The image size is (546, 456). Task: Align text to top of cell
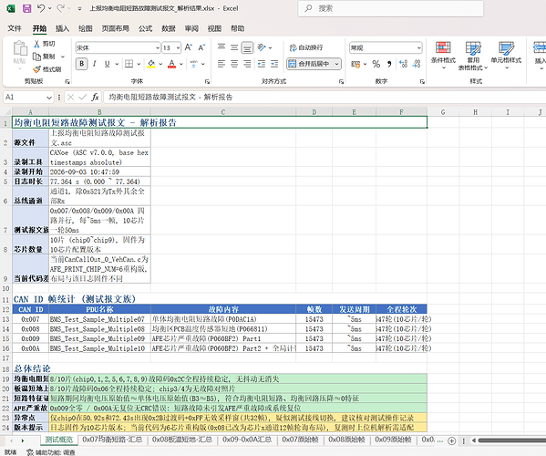tap(221, 47)
